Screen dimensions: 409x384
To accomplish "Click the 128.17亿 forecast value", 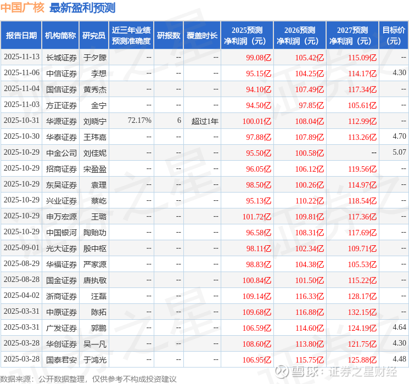I will pos(362,296).
